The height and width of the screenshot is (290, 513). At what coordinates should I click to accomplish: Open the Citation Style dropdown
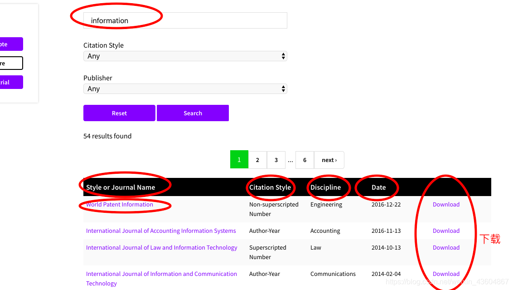coord(185,56)
